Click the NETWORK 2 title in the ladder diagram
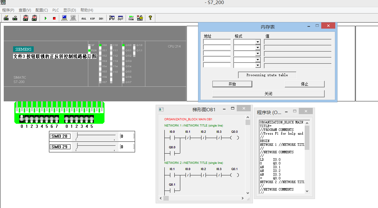Viewport: 378px width, 208px height. (194, 163)
